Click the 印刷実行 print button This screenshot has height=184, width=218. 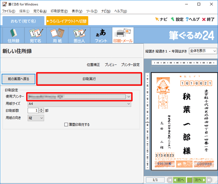tap(89, 79)
